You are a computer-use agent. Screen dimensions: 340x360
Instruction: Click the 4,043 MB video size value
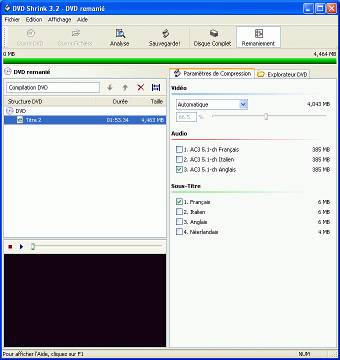(x=318, y=104)
